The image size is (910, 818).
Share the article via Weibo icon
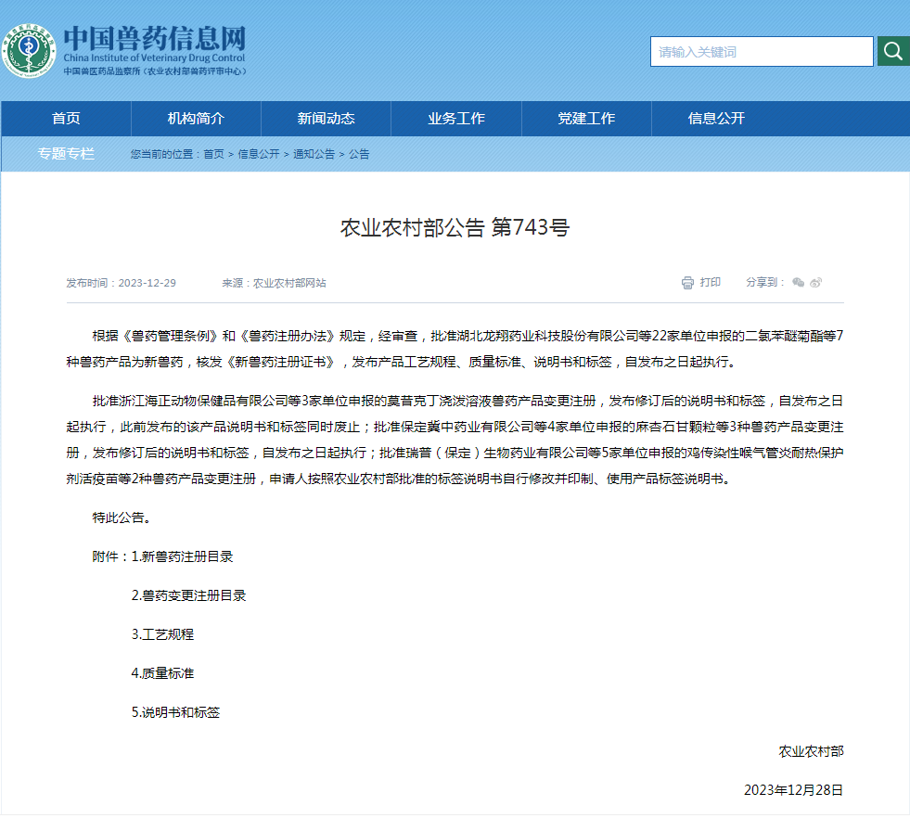(816, 283)
